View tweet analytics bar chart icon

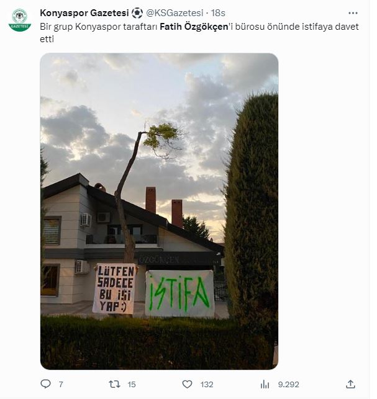[265, 384]
